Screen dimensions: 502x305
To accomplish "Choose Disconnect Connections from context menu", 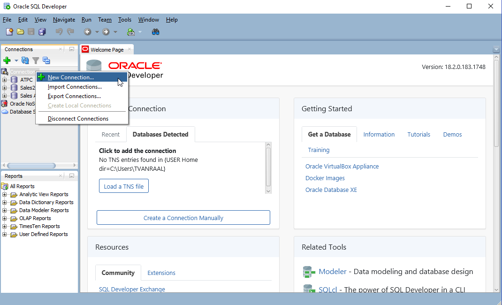I will point(82,118).
